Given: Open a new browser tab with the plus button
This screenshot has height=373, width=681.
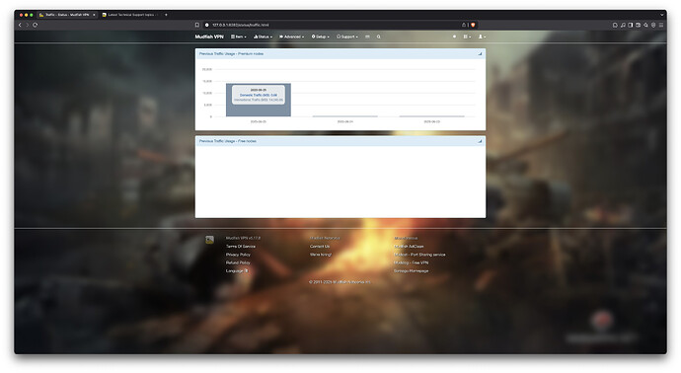Looking at the screenshot, I should [x=166, y=15].
